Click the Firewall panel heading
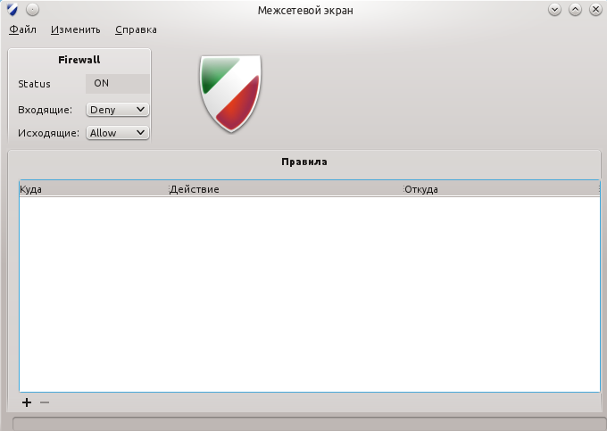 click(x=79, y=60)
